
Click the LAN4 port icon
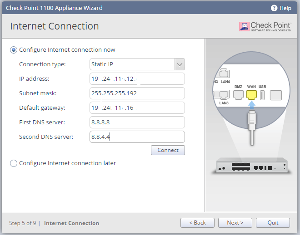pos(224,73)
